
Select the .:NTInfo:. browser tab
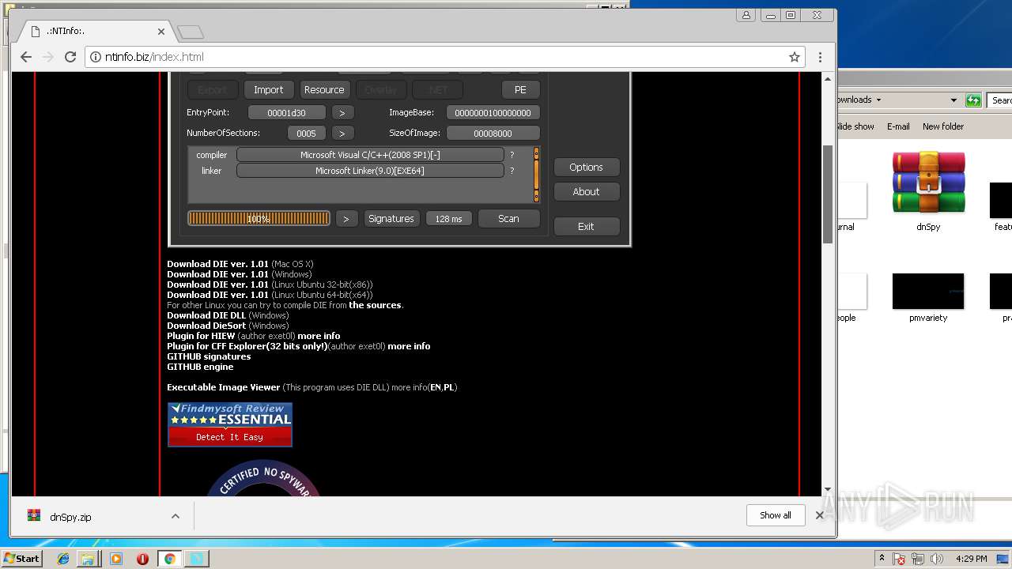coord(95,32)
